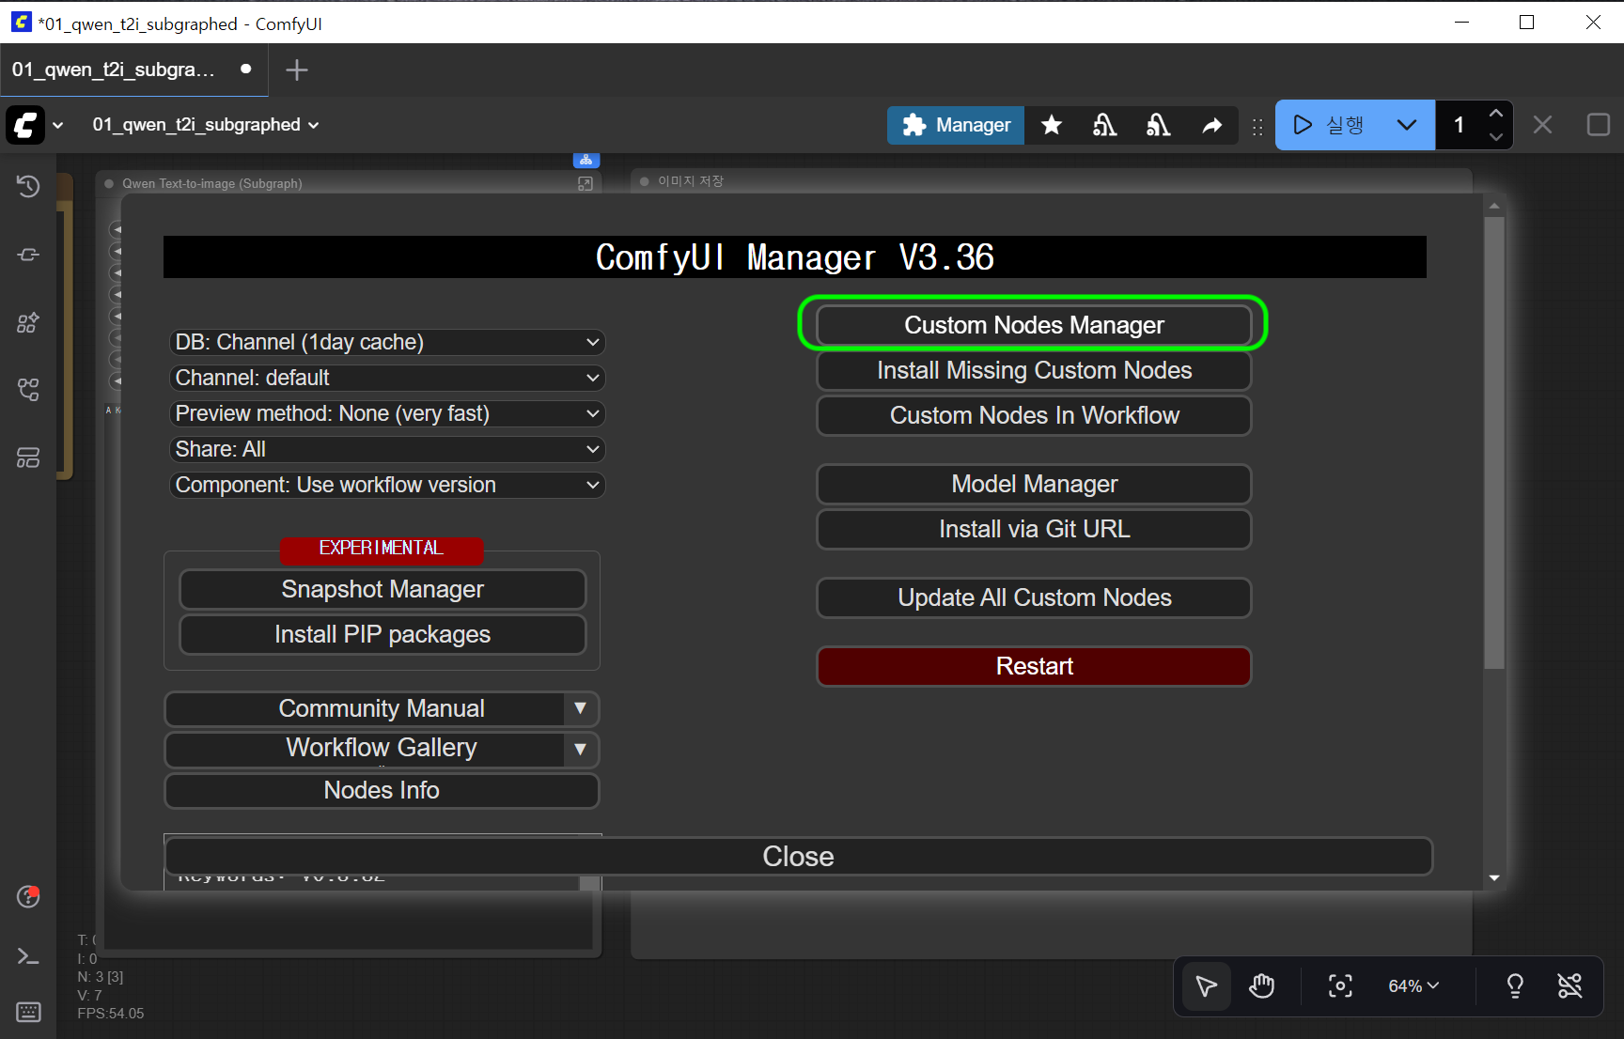Open the Workflow Gallery button

click(x=367, y=749)
